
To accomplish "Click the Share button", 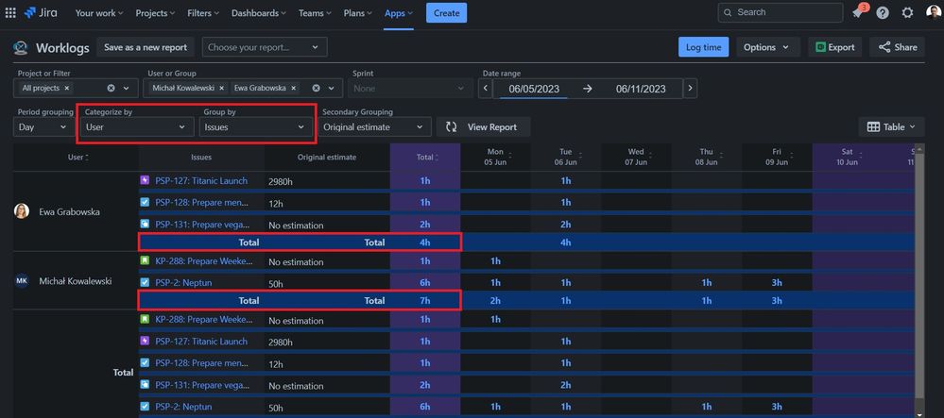I will click(x=897, y=47).
